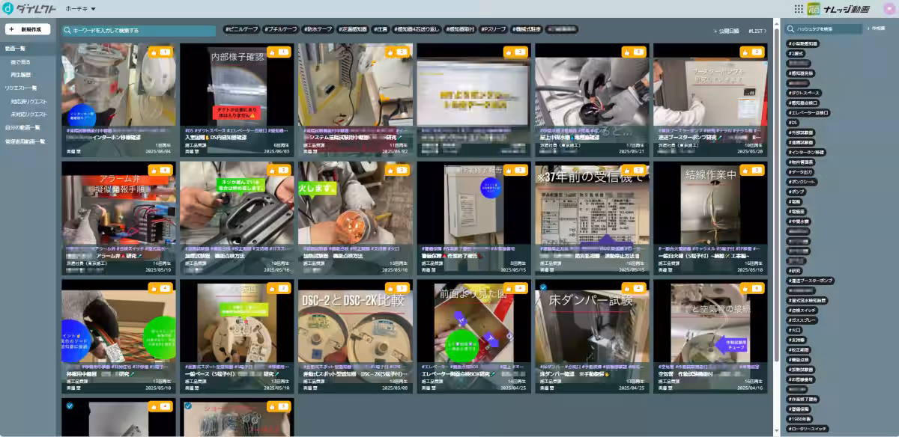The image size is (899, 437).
Task: Click thumbs-up badge on 結線作業中 video
Action: point(752,170)
